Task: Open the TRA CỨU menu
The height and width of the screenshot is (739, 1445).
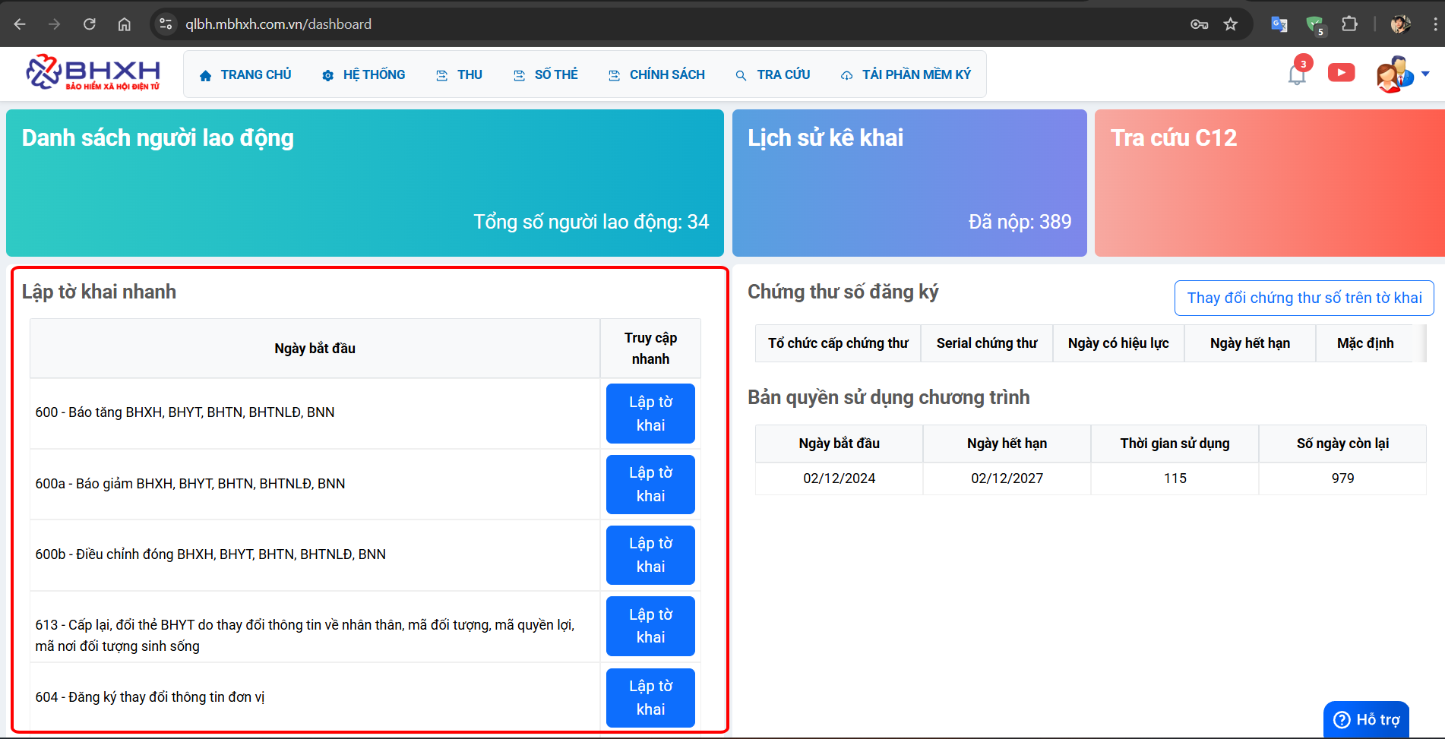Action: point(773,74)
